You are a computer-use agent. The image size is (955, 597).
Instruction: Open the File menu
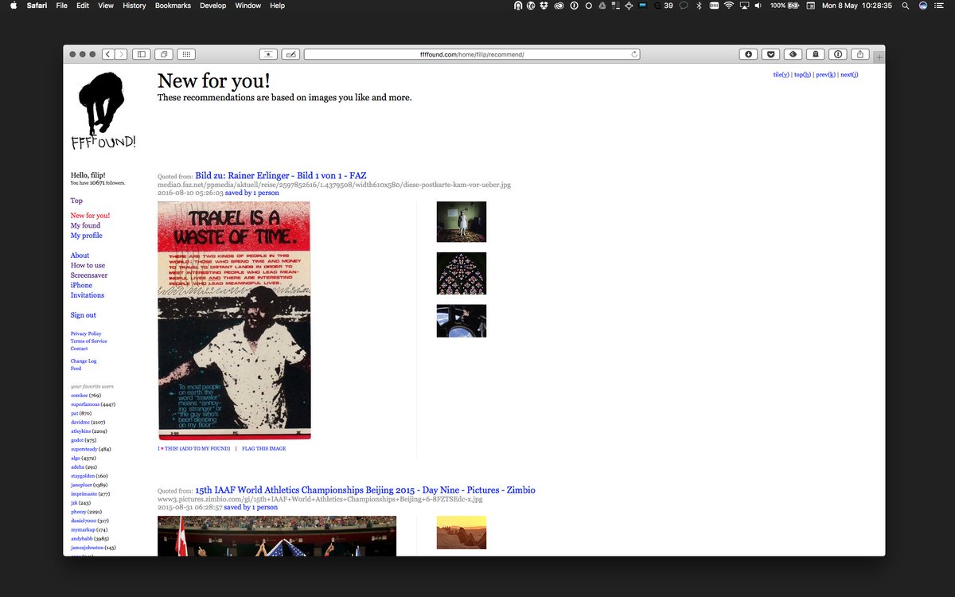(x=61, y=6)
